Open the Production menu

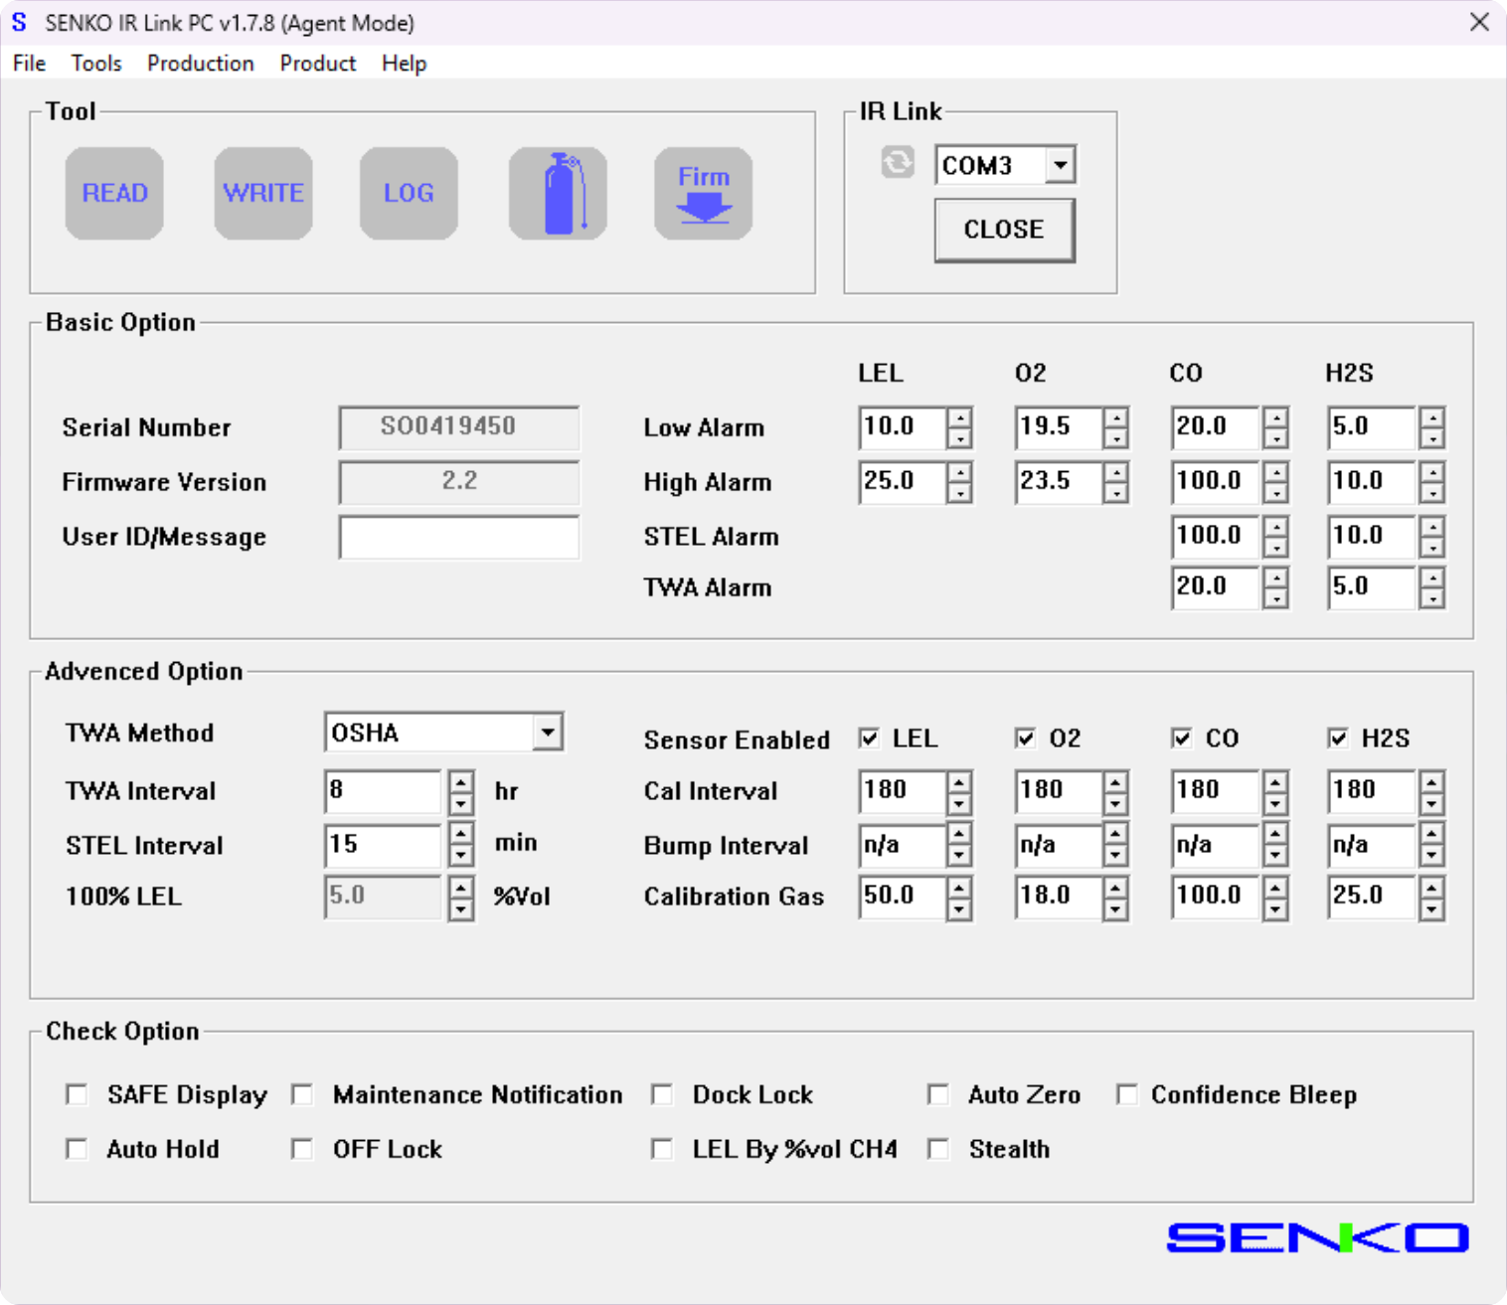tap(200, 64)
